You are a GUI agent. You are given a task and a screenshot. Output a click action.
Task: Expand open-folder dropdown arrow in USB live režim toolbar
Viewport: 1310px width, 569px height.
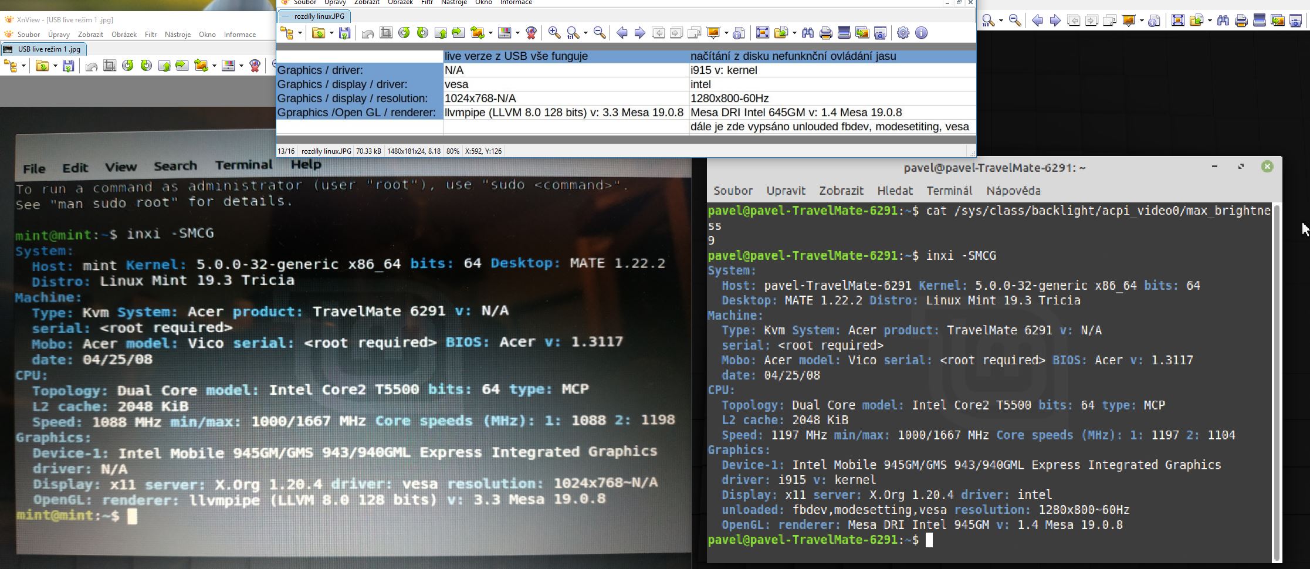(x=55, y=66)
